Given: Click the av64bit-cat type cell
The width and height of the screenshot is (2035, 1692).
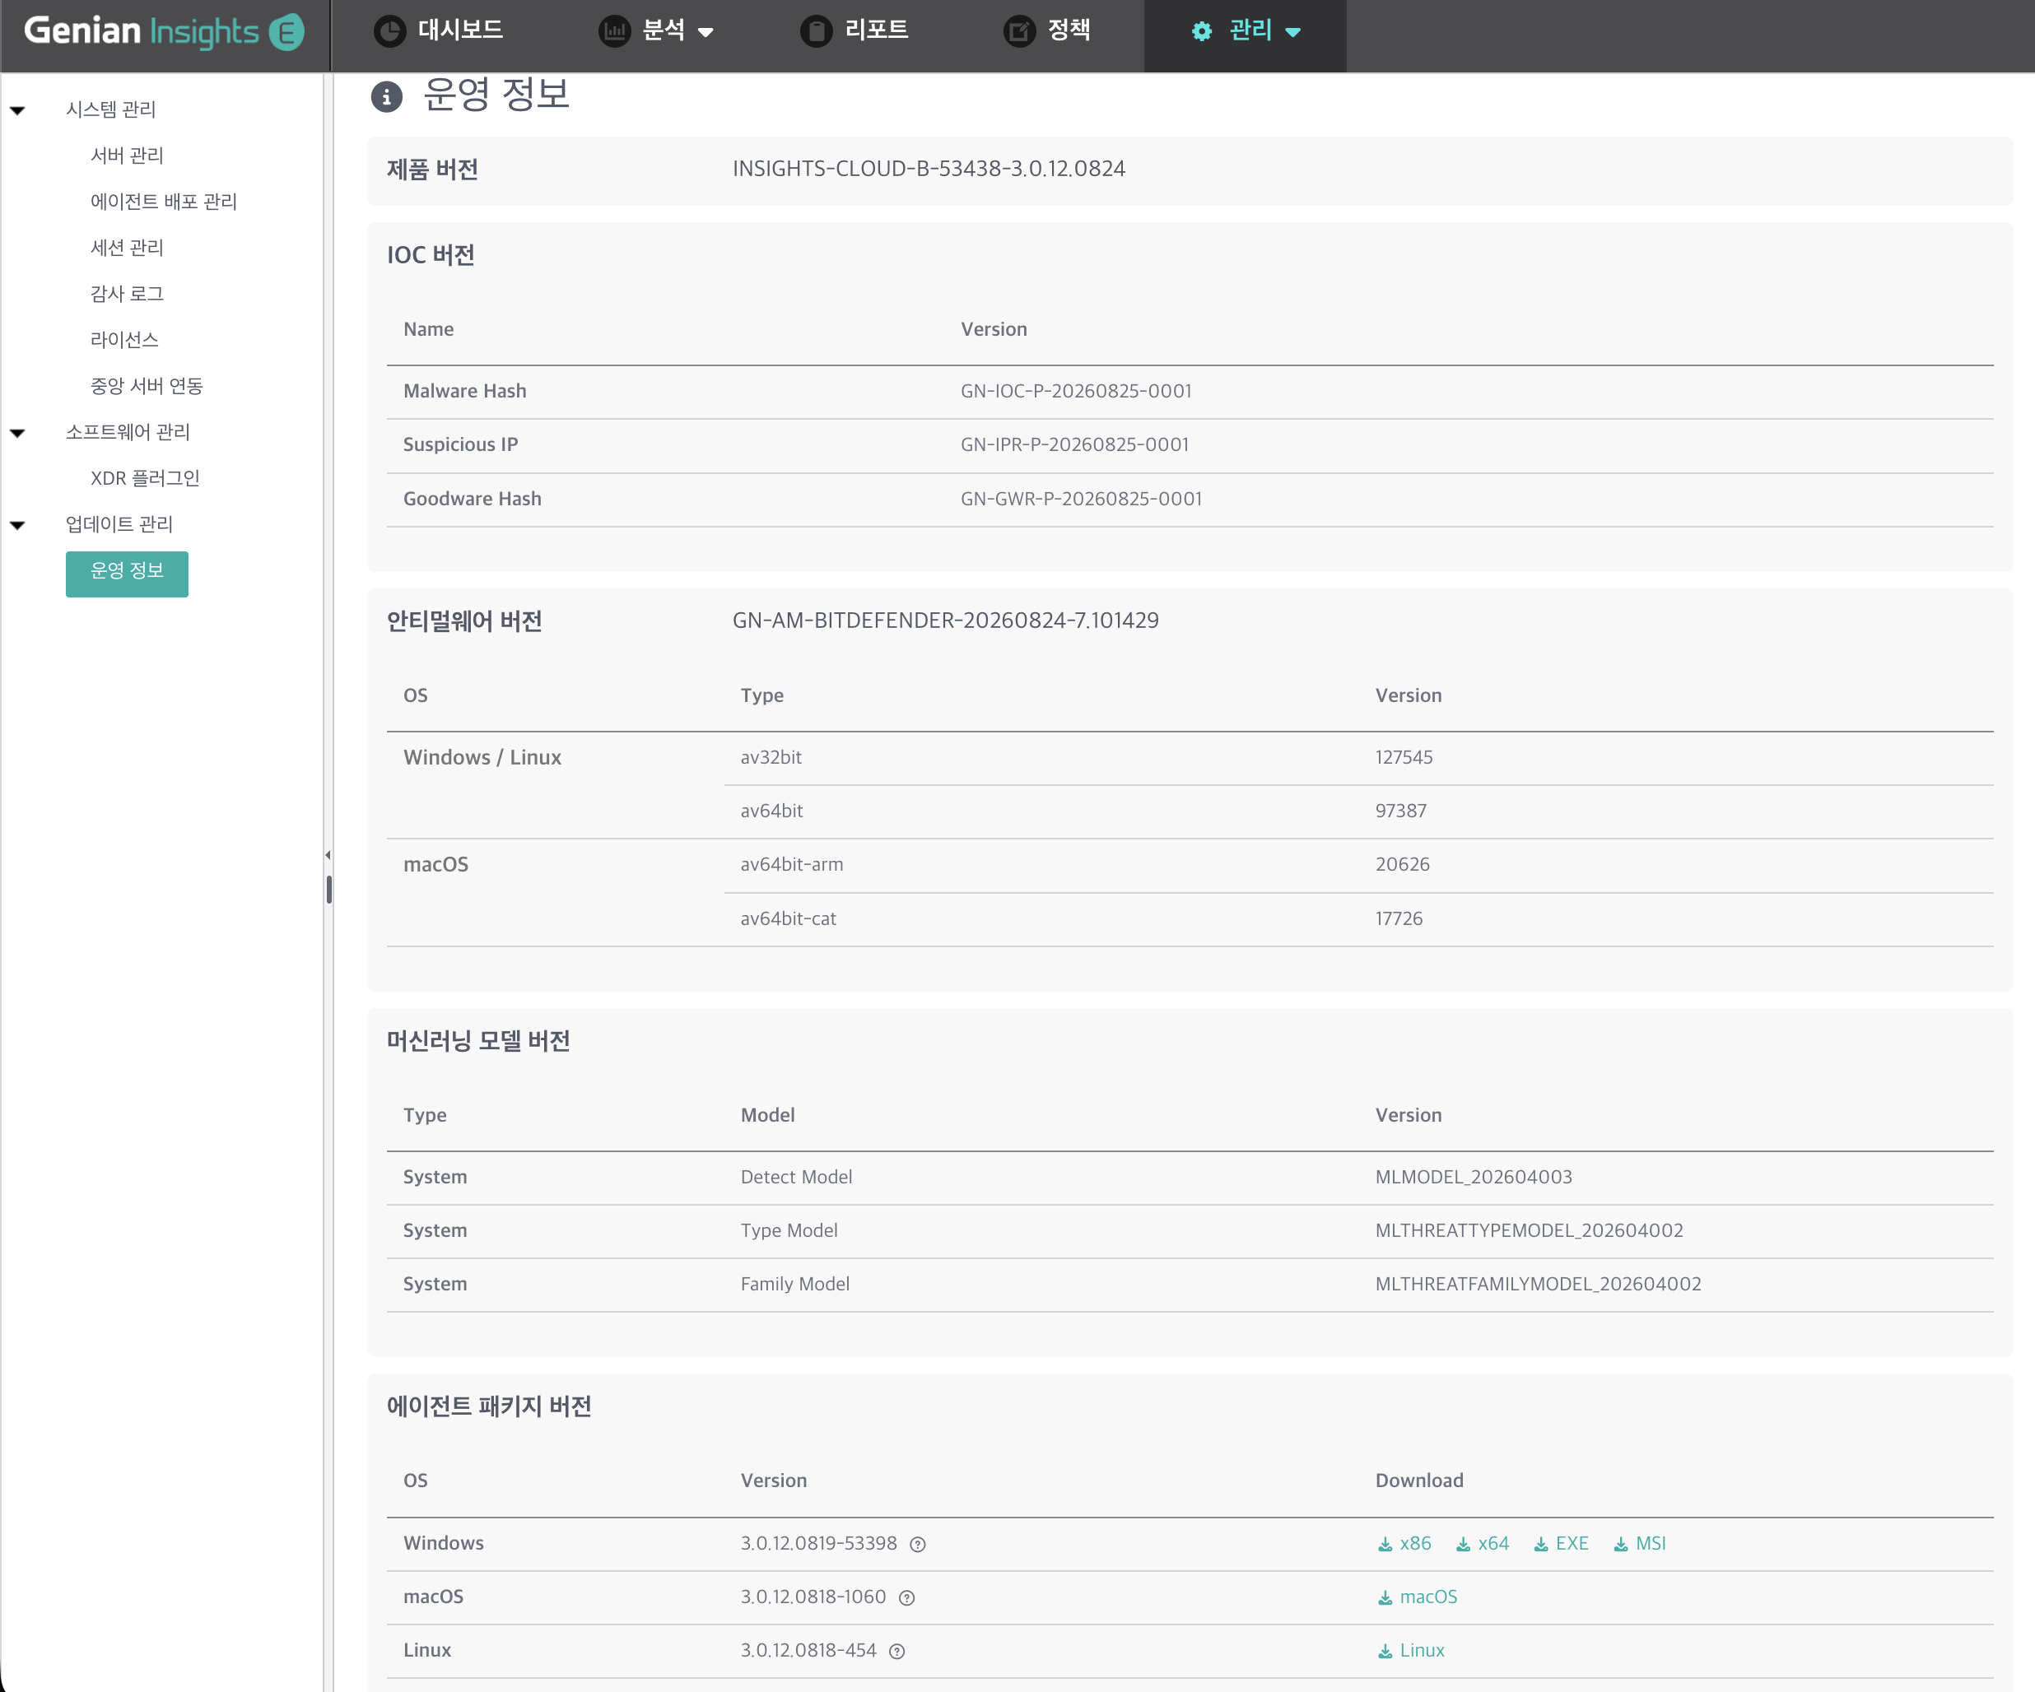Looking at the screenshot, I should (x=788, y=918).
